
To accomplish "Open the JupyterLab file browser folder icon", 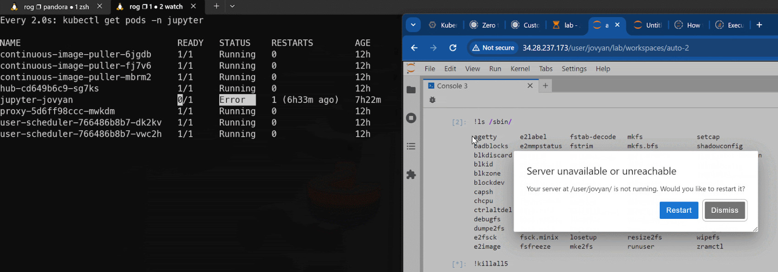I will (x=411, y=90).
